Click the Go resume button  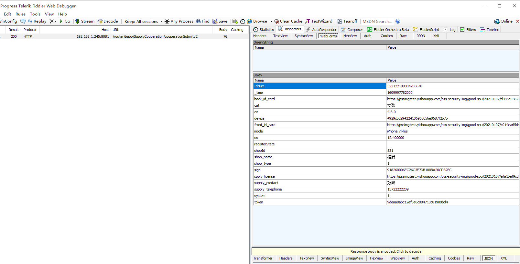(65, 21)
